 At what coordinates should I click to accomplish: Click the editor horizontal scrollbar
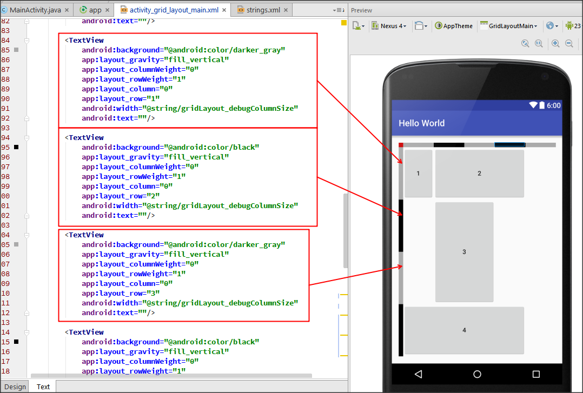[x=171, y=376]
